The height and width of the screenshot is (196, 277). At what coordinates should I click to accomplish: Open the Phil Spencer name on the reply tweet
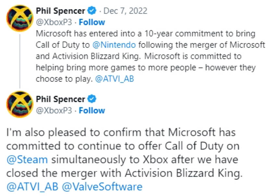click(x=61, y=99)
